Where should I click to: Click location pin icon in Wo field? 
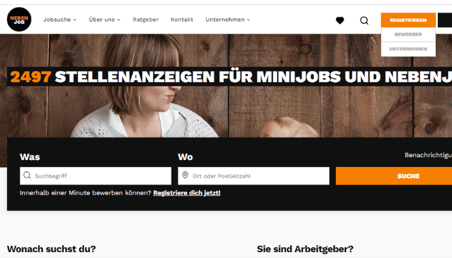(x=185, y=175)
